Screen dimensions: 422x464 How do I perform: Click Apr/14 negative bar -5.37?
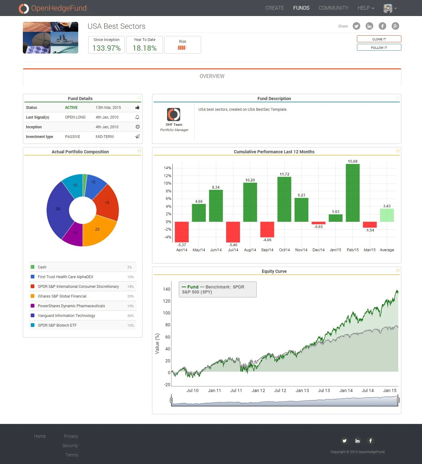coord(182,232)
